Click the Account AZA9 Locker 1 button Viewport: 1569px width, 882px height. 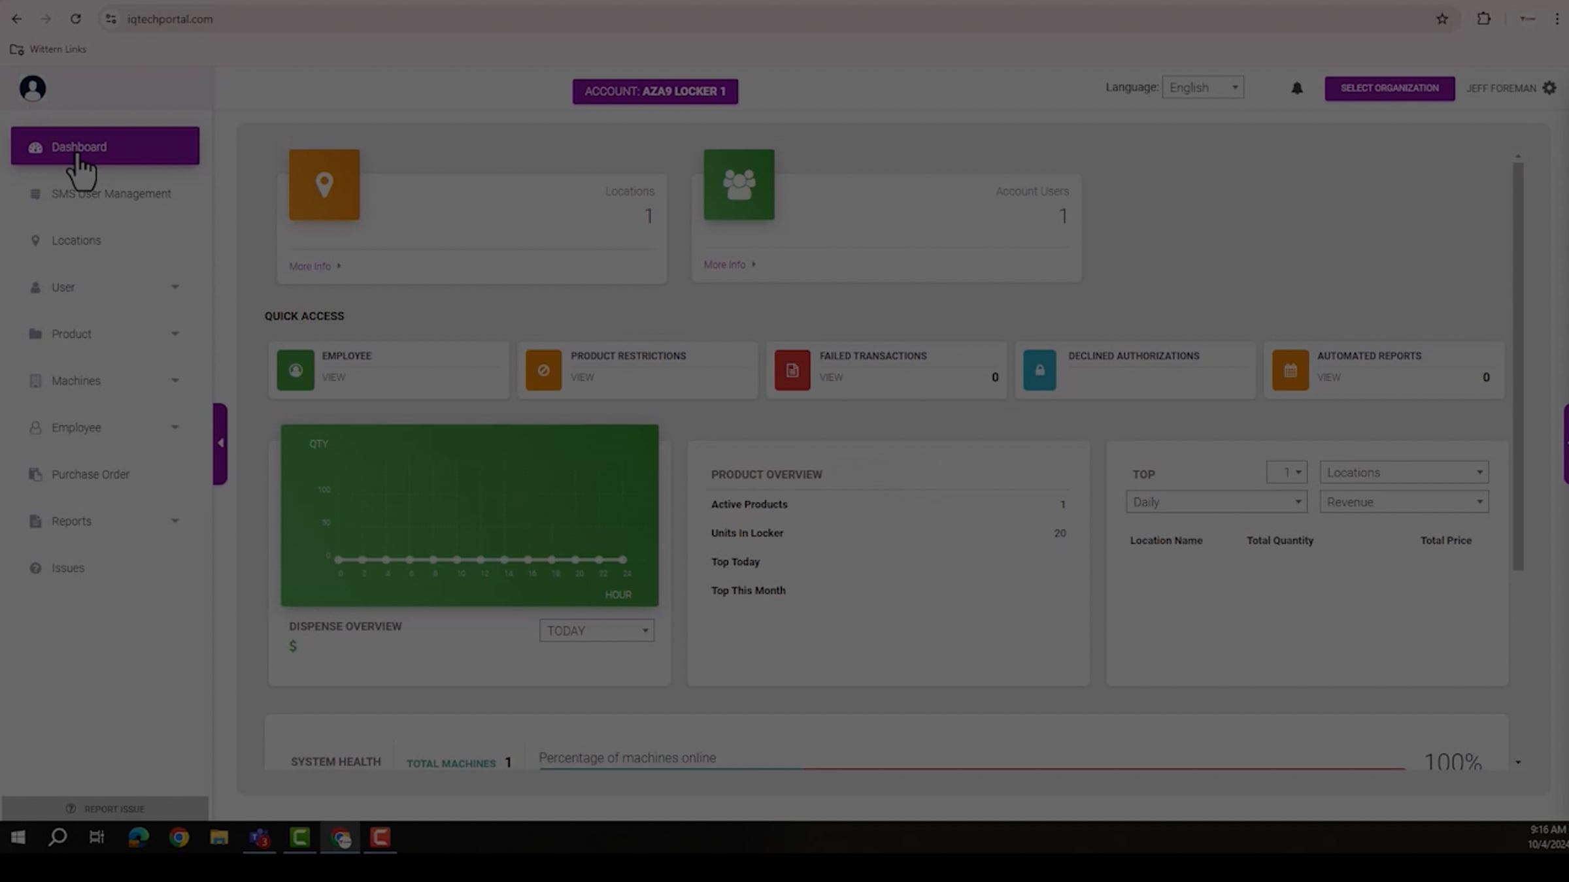pos(655,91)
